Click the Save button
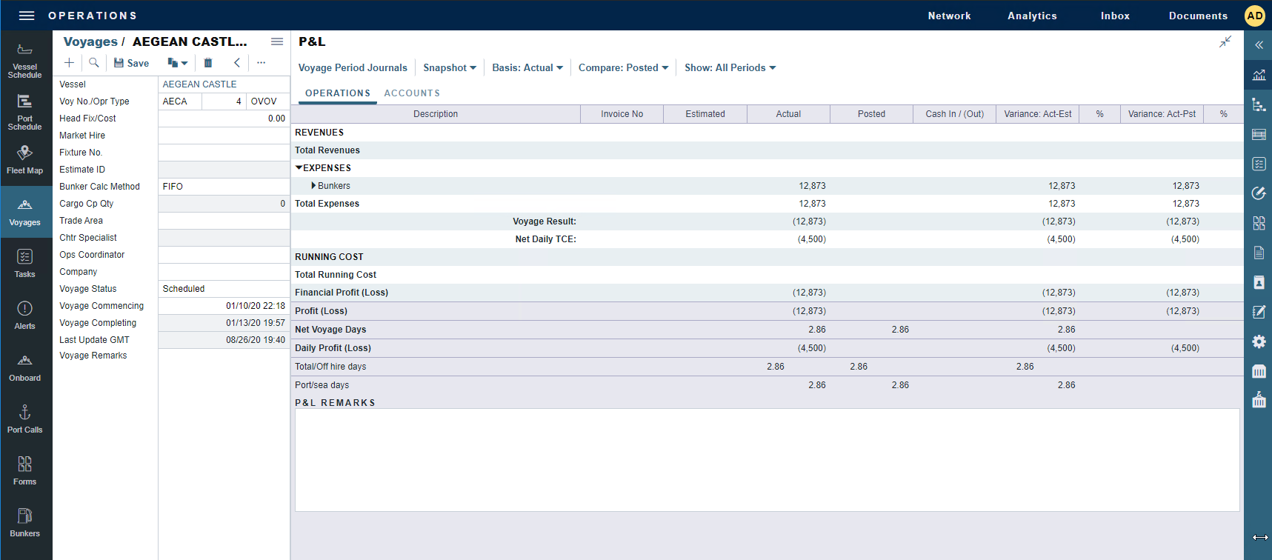This screenshot has width=1272, height=560. [131, 63]
